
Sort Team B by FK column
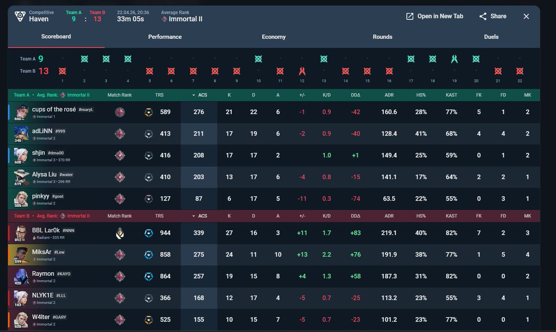tap(479, 216)
